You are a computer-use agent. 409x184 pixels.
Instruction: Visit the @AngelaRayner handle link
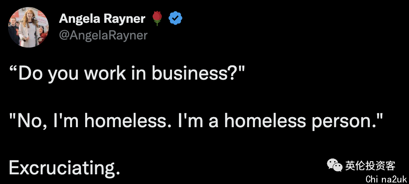103,35
